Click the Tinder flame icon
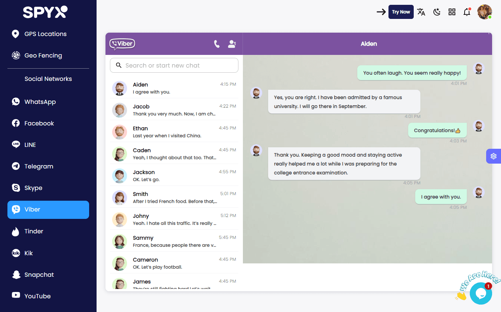This screenshot has height=312, width=501. click(x=16, y=231)
